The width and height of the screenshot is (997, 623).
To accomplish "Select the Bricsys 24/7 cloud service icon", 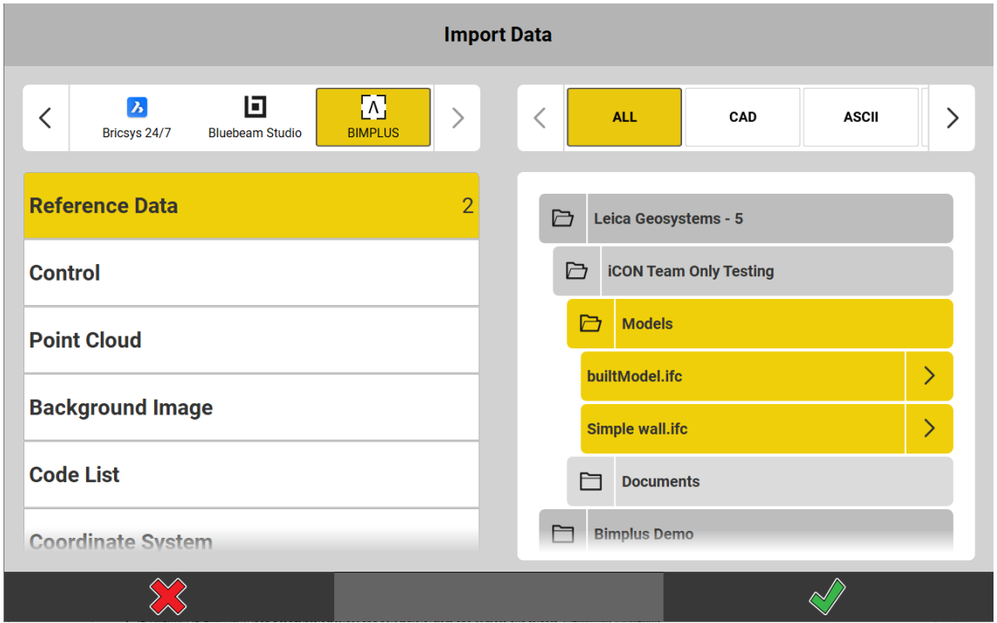I will tap(137, 108).
